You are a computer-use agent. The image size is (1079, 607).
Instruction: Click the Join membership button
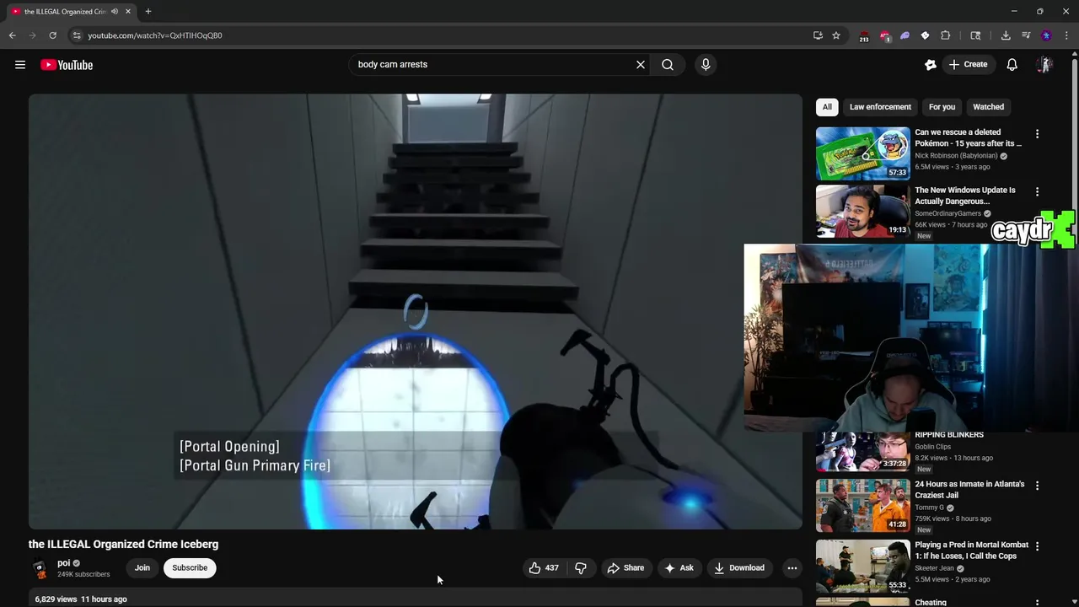pyautogui.click(x=142, y=568)
